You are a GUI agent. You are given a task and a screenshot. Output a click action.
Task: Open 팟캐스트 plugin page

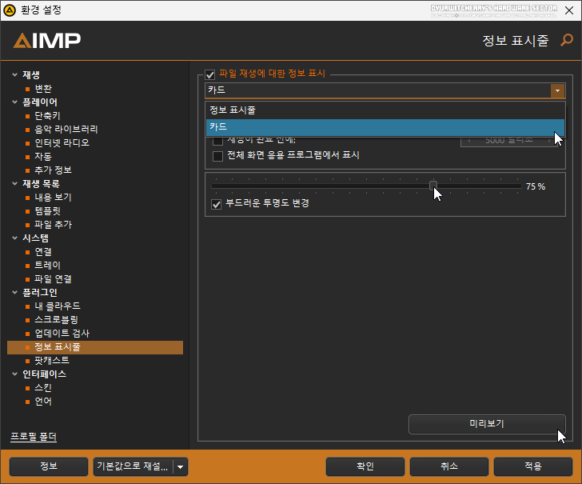(x=52, y=360)
